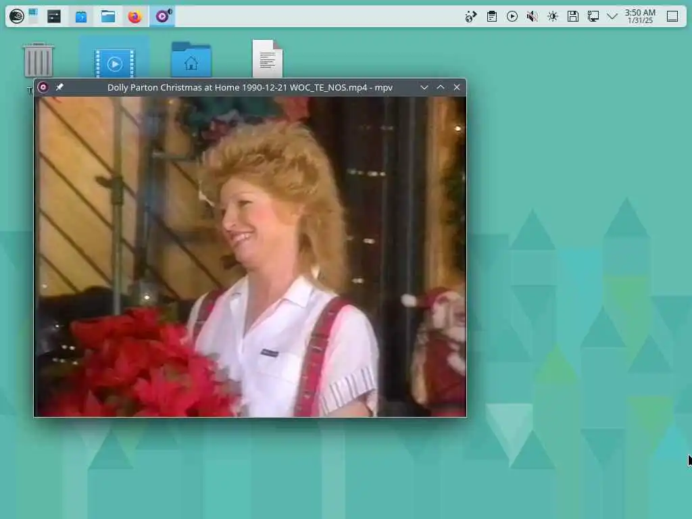Click the mpv window title text
692x519 pixels.
[x=250, y=87]
